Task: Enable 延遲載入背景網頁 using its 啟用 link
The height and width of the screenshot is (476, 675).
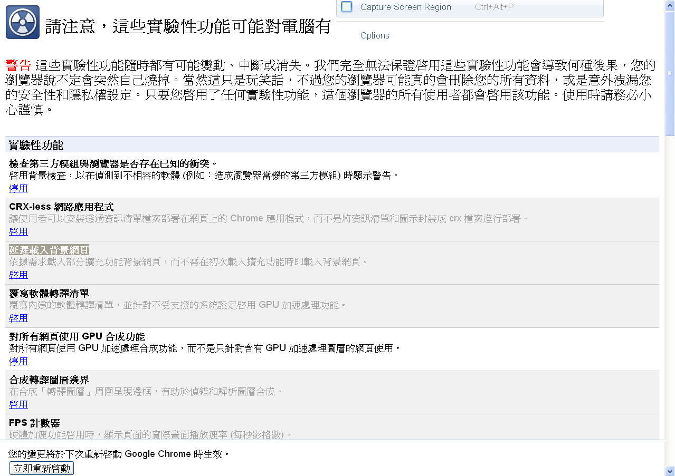Action: point(18,275)
